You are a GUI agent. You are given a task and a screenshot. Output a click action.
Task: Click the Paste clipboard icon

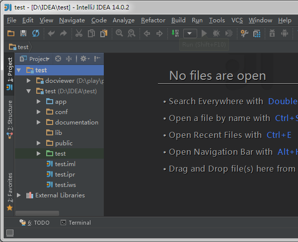click(x=104, y=33)
